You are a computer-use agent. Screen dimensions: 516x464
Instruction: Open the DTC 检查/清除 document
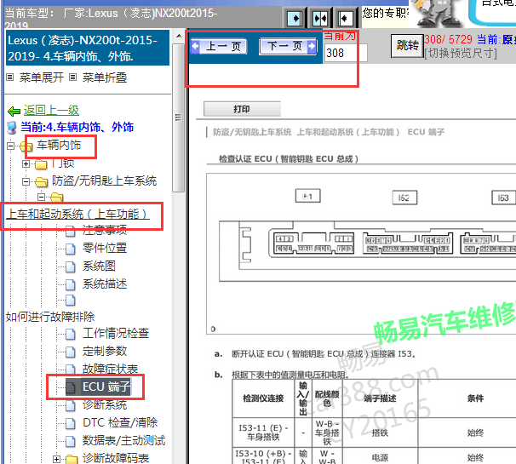tap(120, 422)
